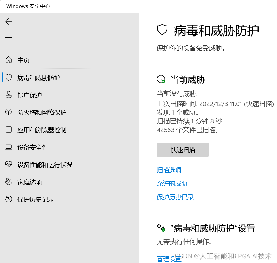Screen dimensions: 277x263
Task: Open the 扫描选项 link
Action: pos(169,170)
